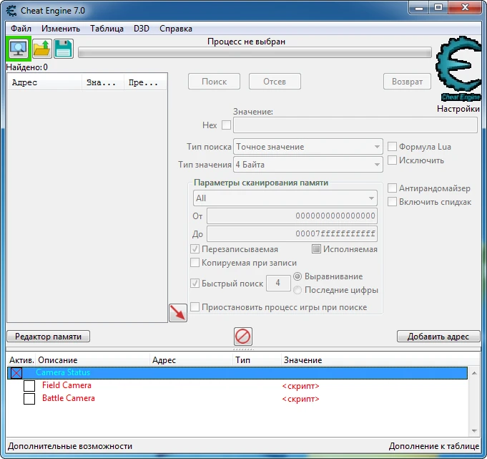Click the Возврат button
This screenshot has width=487, height=459.
(x=407, y=82)
